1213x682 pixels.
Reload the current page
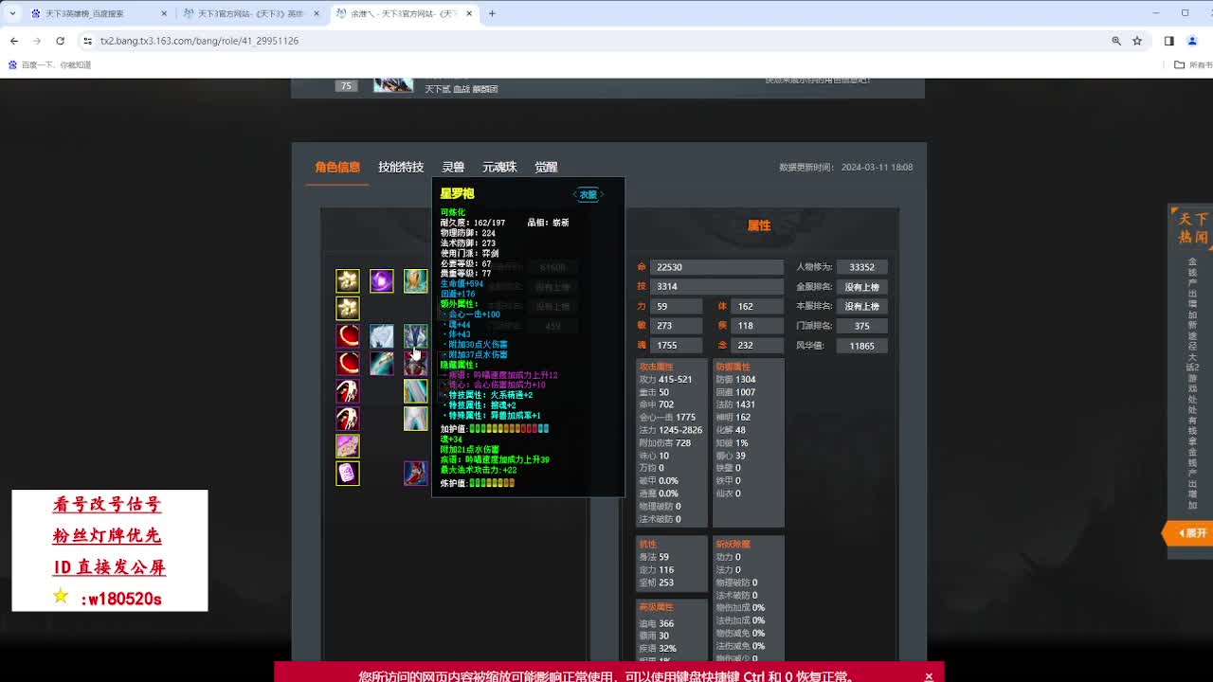tap(60, 41)
